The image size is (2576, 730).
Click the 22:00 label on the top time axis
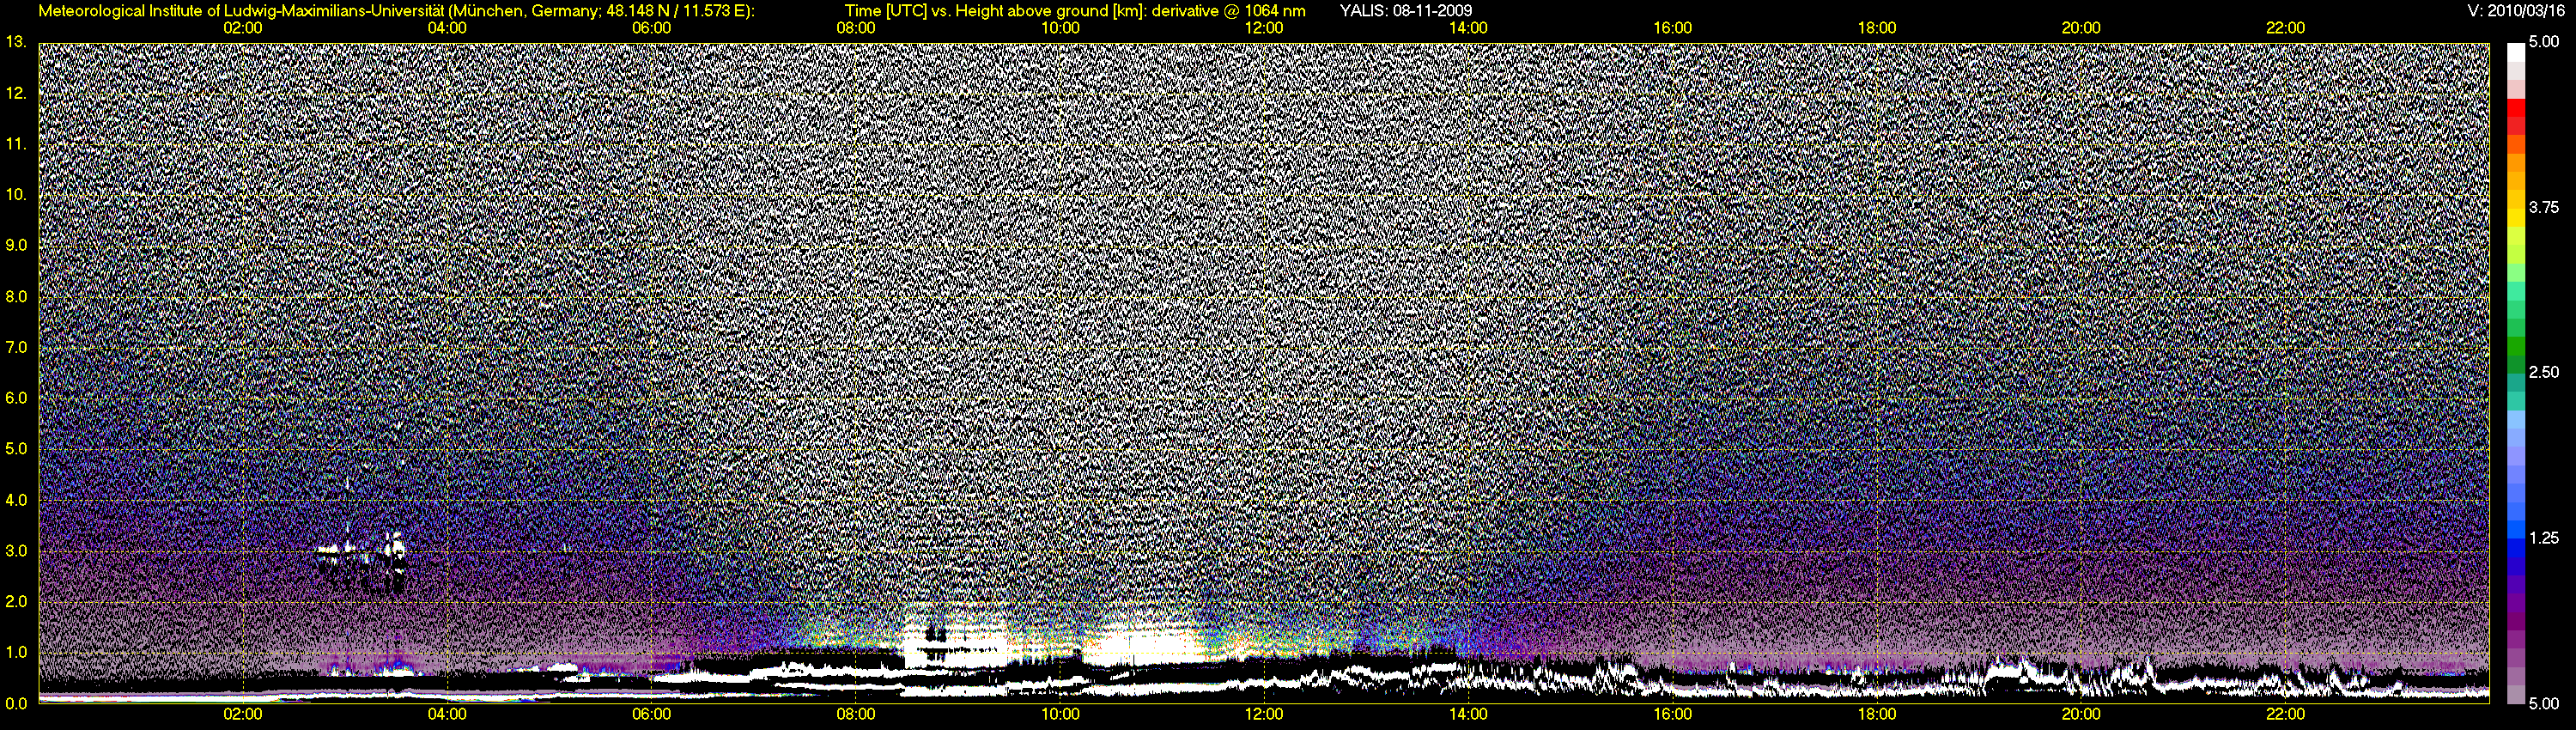(2285, 28)
